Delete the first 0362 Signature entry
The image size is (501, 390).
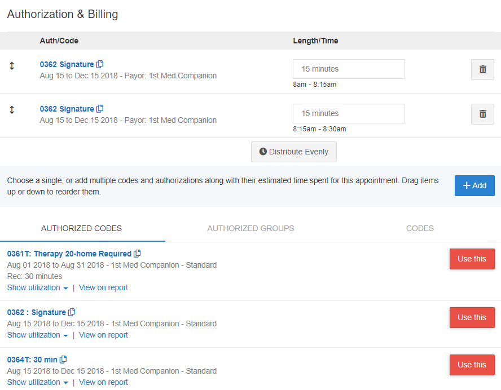(x=482, y=69)
